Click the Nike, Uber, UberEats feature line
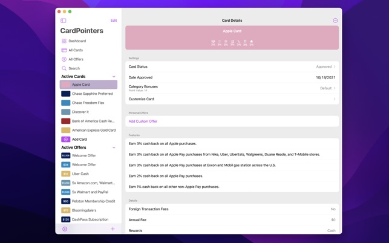Viewport: 389px width, 243px height. tap(224, 154)
